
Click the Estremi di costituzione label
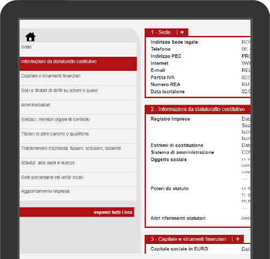pos(177,145)
